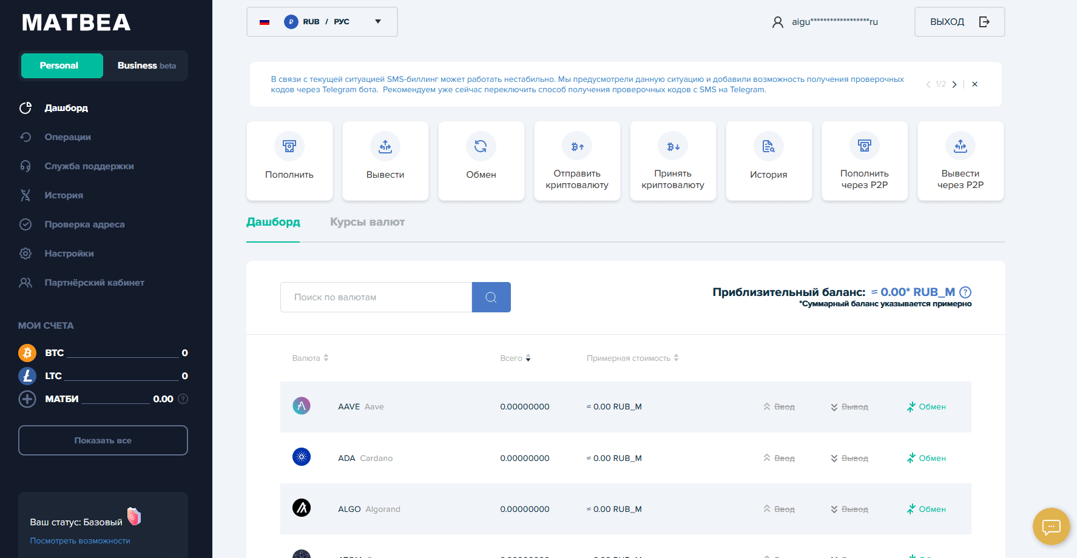Open the RUB / РУС currency language dropdown
This screenshot has width=1077, height=558.
(x=322, y=22)
